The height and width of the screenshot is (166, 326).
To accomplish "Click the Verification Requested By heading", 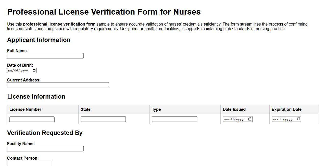I will click(45, 133).
